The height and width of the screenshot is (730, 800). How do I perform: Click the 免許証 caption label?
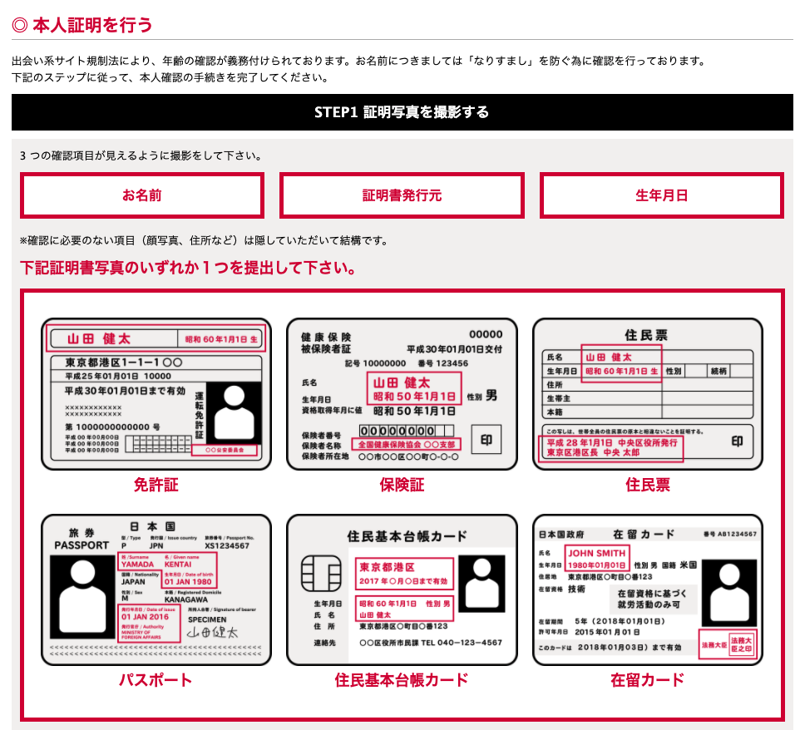(156, 485)
